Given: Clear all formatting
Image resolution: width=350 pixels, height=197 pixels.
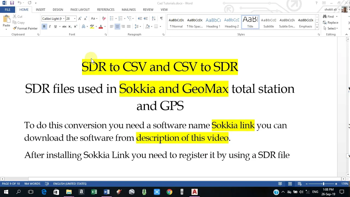Looking at the screenshot, I should click(x=104, y=19).
